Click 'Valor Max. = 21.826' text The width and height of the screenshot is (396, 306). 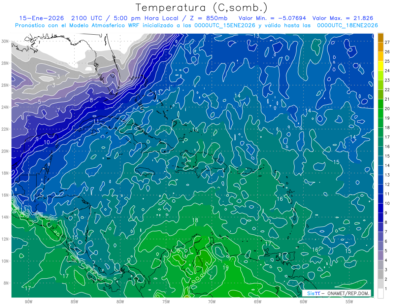click(x=343, y=18)
